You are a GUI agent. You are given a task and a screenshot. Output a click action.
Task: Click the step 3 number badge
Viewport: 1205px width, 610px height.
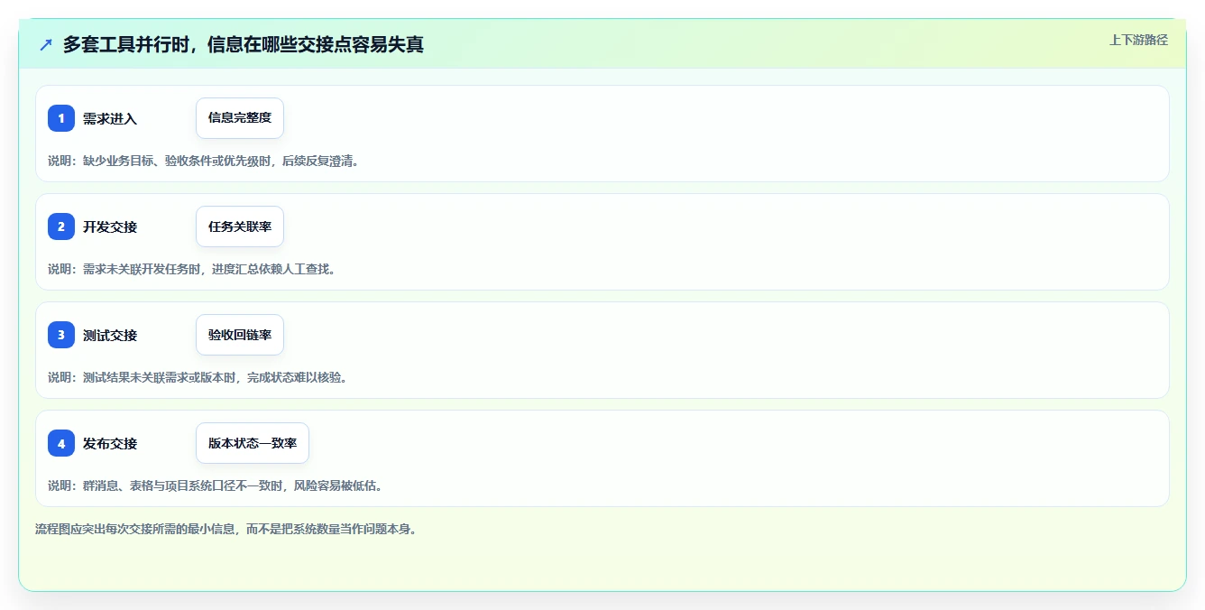pyautogui.click(x=61, y=335)
